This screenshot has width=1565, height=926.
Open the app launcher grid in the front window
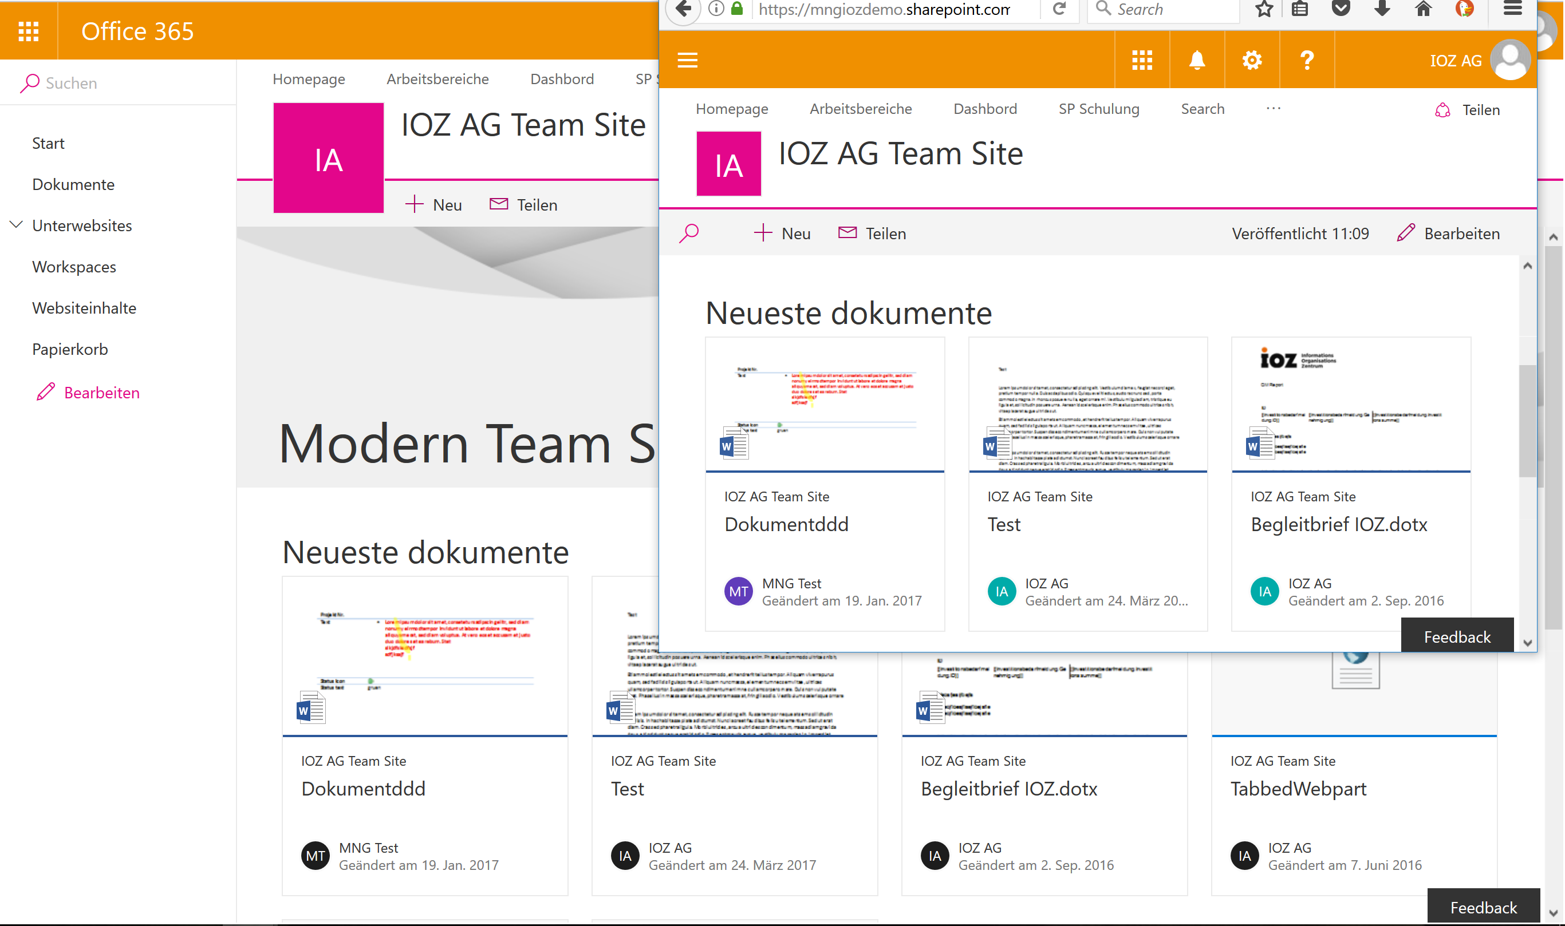(1142, 60)
